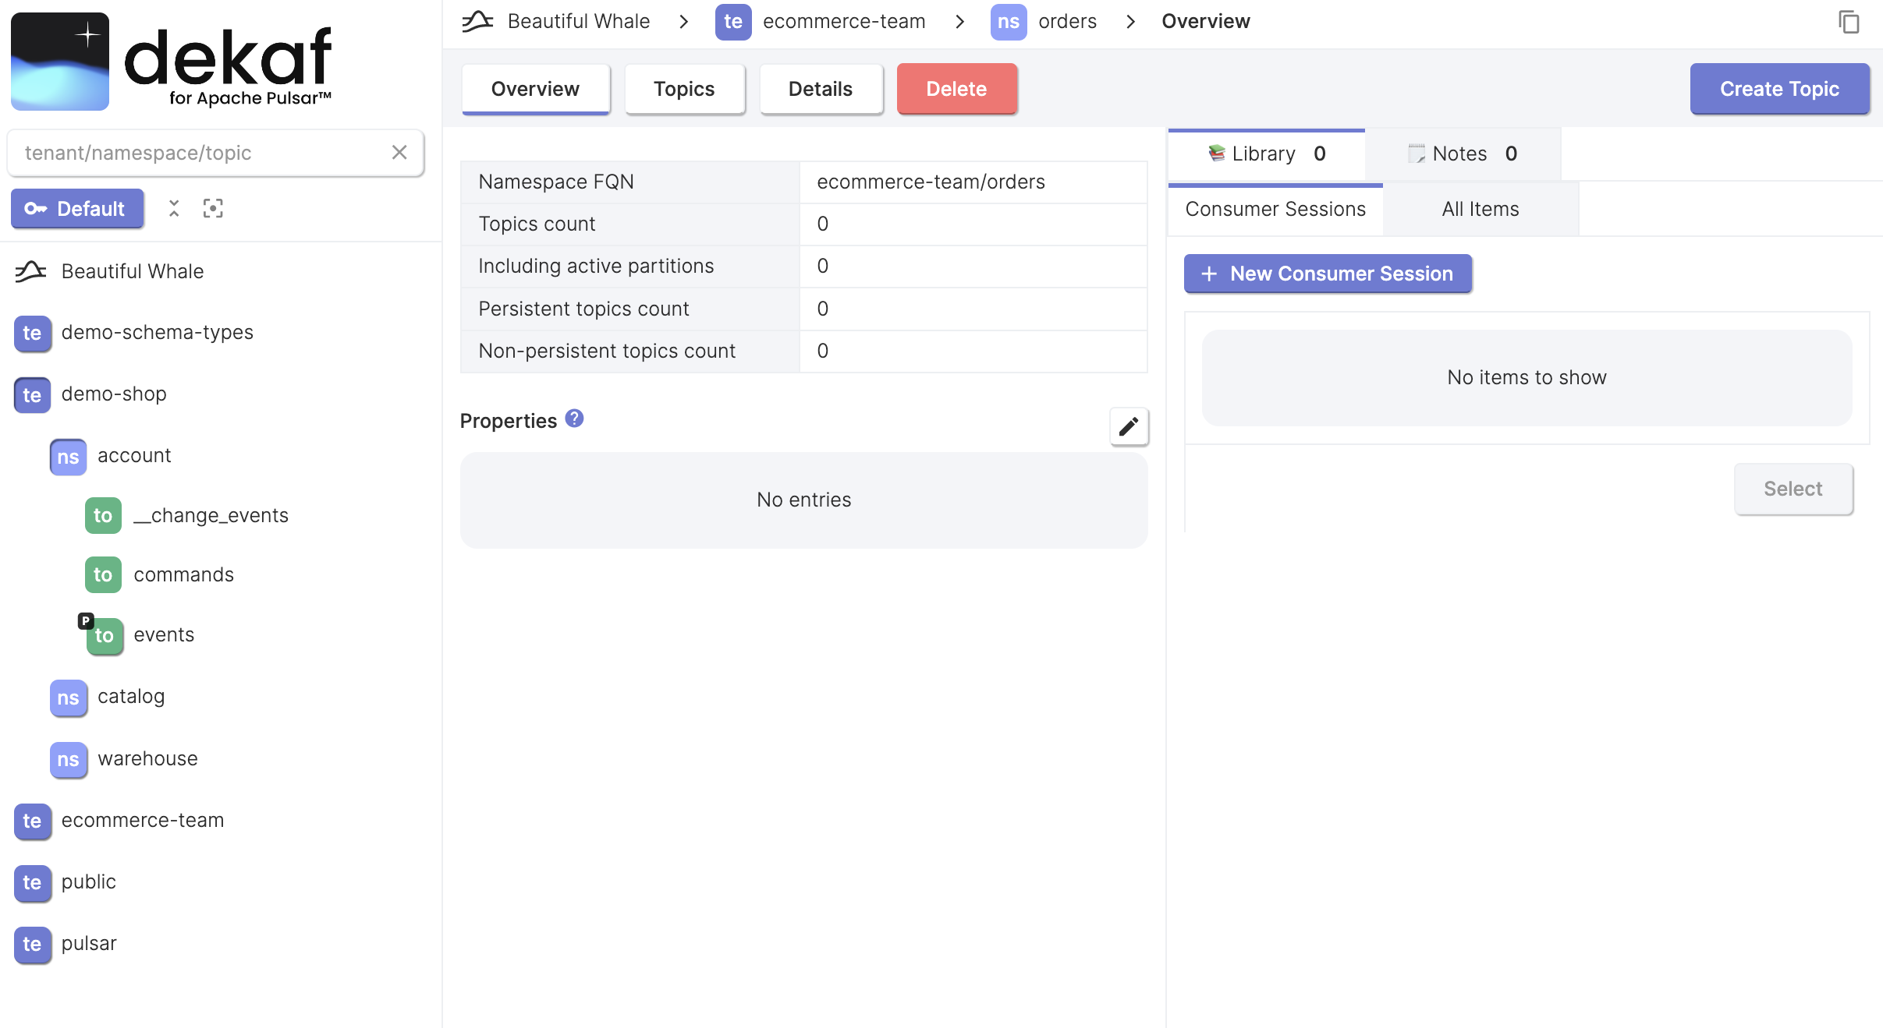The width and height of the screenshot is (1883, 1028).
Task: Select the __change_events topic icon
Action: (x=103, y=515)
